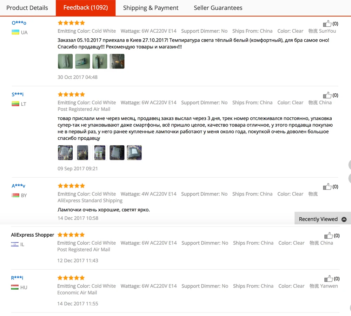The image size is (351, 316).
Task: Mark AliExpress Shopper review as helpful
Action: pos(329,236)
